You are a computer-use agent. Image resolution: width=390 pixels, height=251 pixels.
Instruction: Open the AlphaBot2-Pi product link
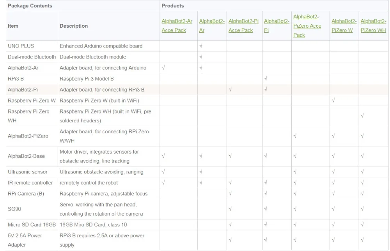[x=277, y=26]
